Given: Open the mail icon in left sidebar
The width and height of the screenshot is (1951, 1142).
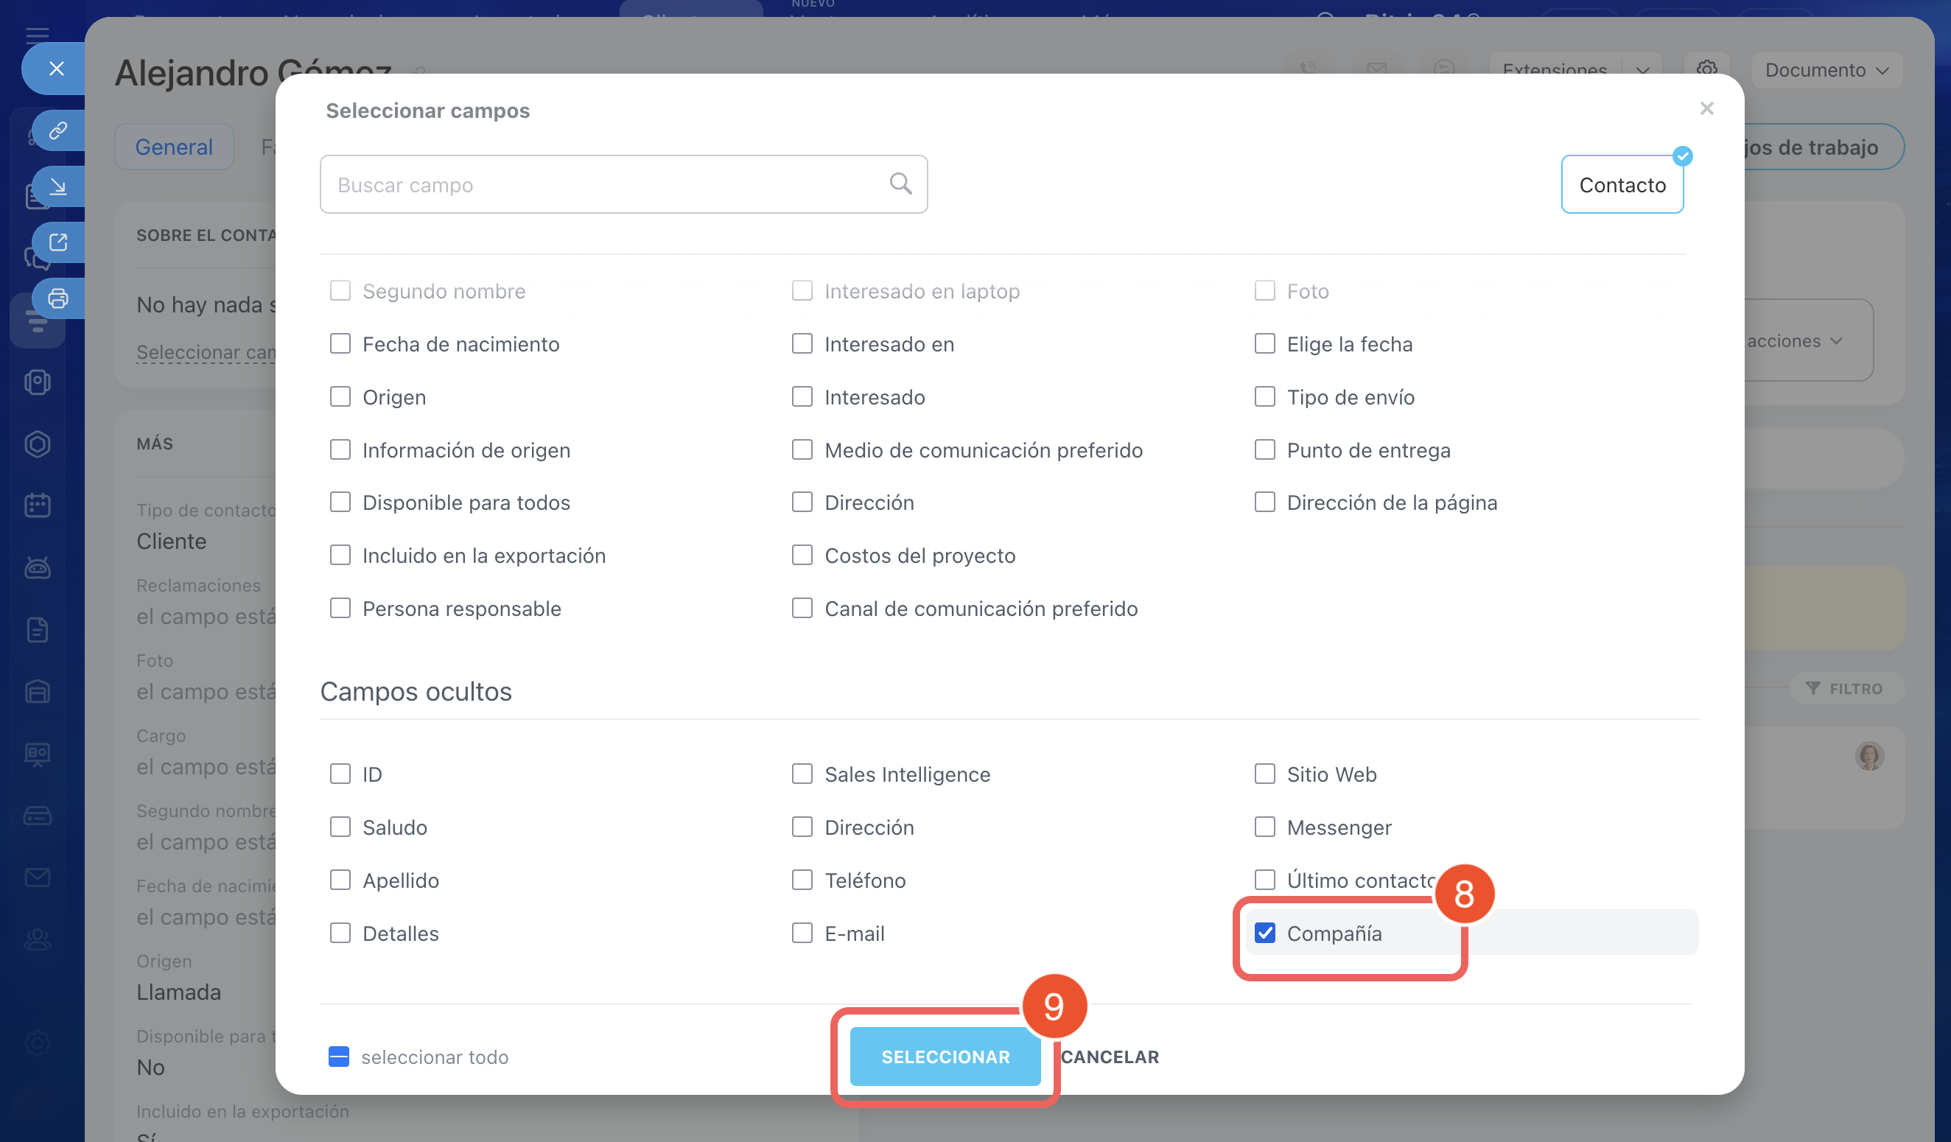Looking at the screenshot, I should click(x=37, y=877).
